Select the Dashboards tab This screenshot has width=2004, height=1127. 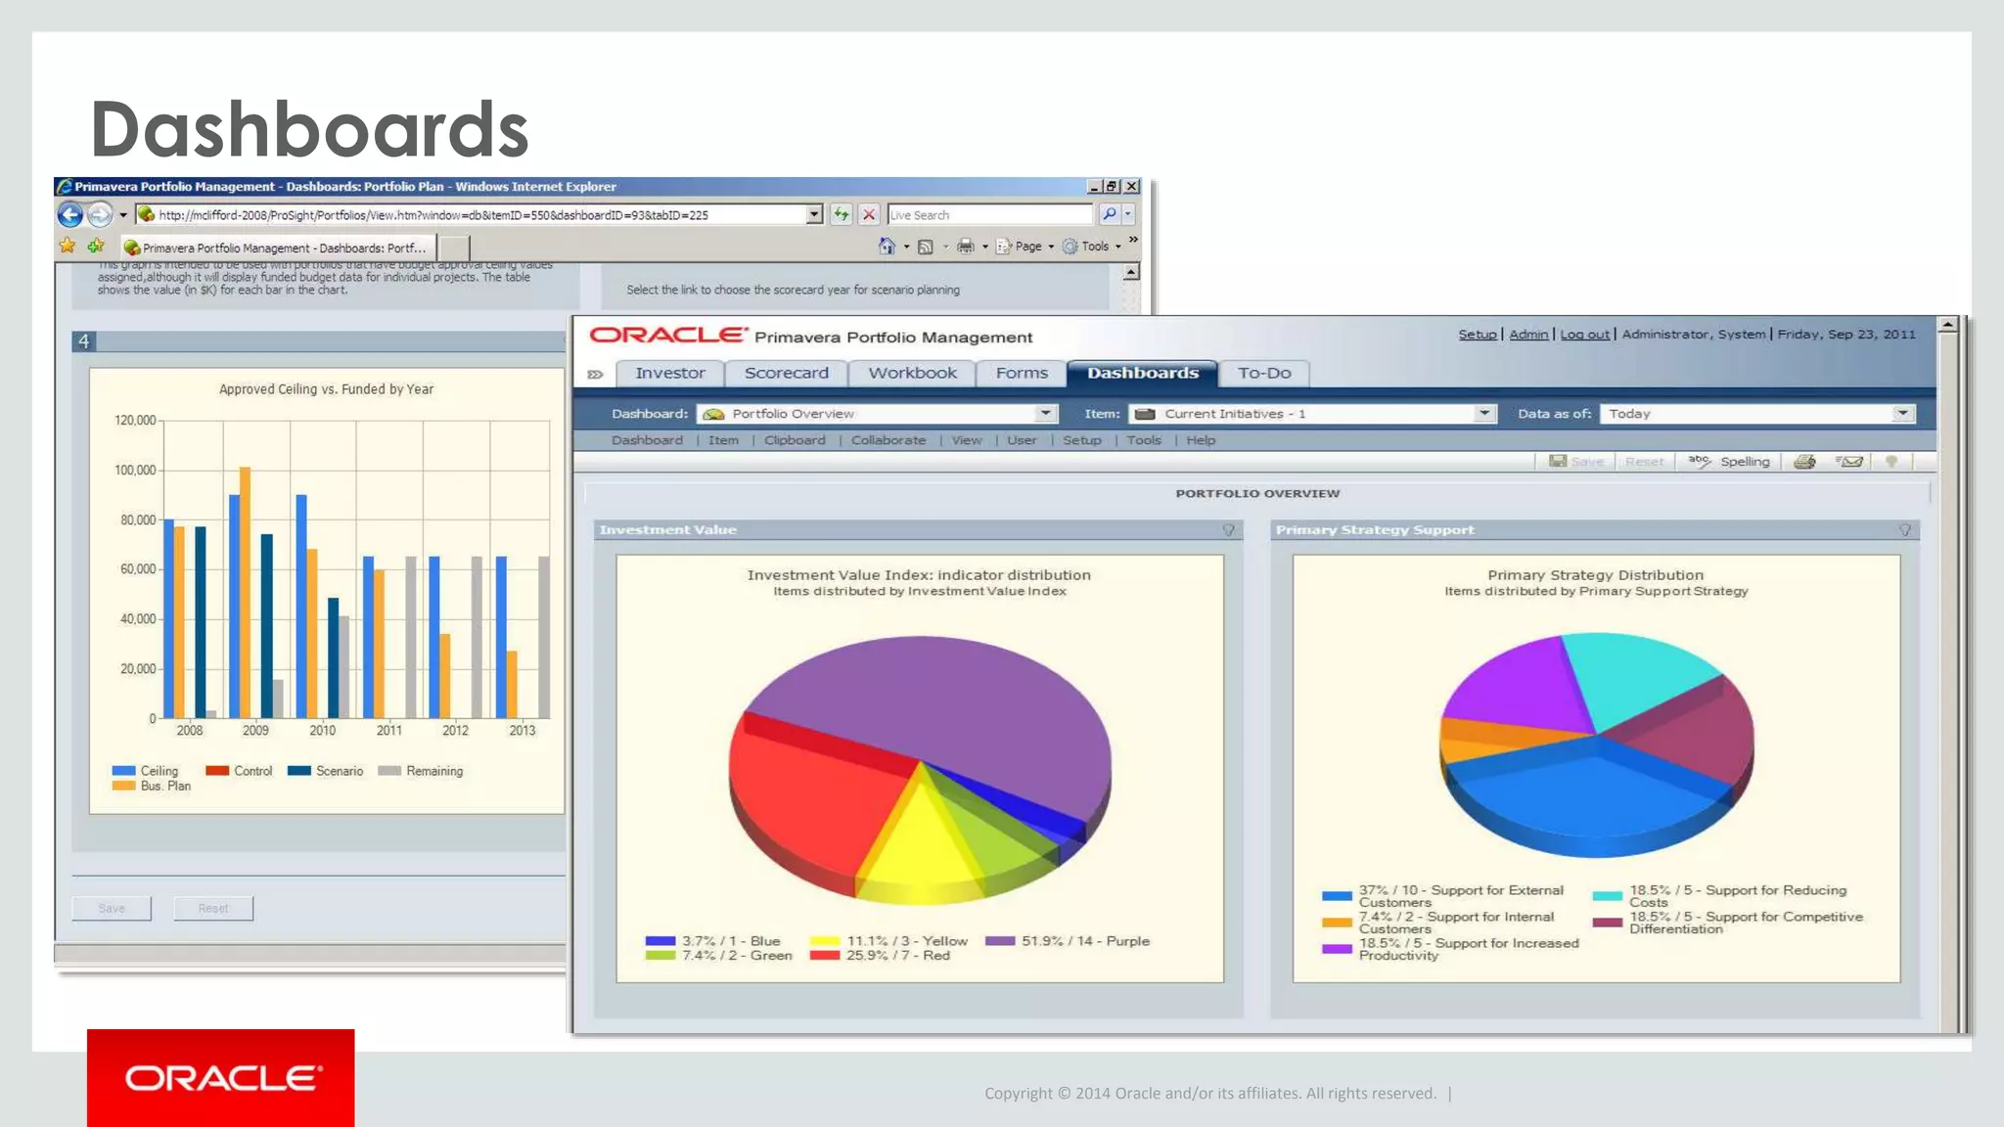1142,374
